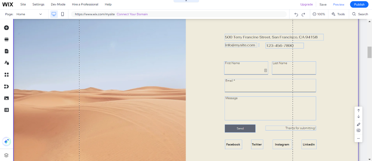The width and height of the screenshot is (372, 161).
Task: Move section down with arrow icon
Action: (x=358, y=117)
